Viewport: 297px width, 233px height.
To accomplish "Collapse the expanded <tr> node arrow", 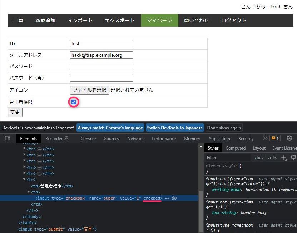I will point(24,179).
